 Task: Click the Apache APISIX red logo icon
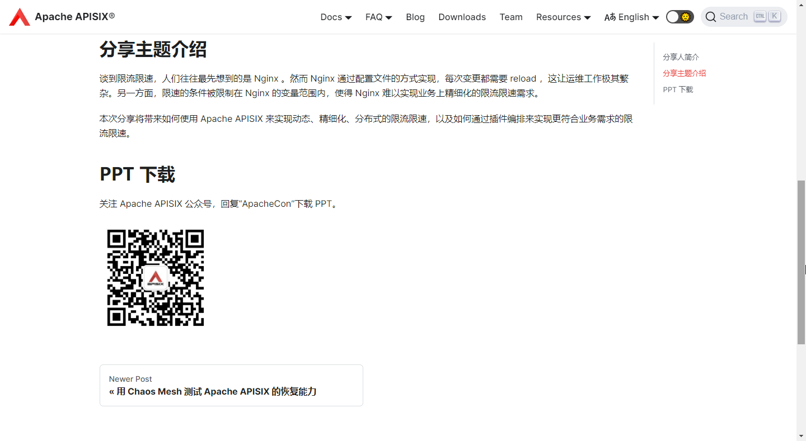pyautogui.click(x=20, y=17)
